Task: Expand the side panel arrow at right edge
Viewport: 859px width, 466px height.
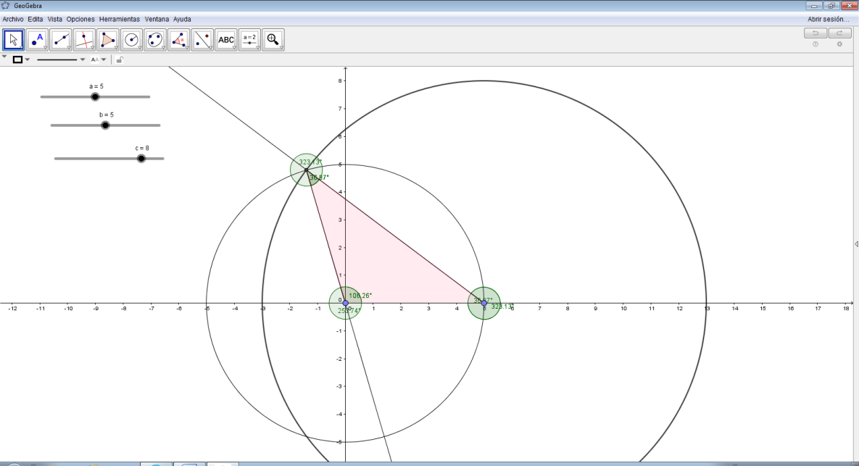Action: [x=856, y=244]
